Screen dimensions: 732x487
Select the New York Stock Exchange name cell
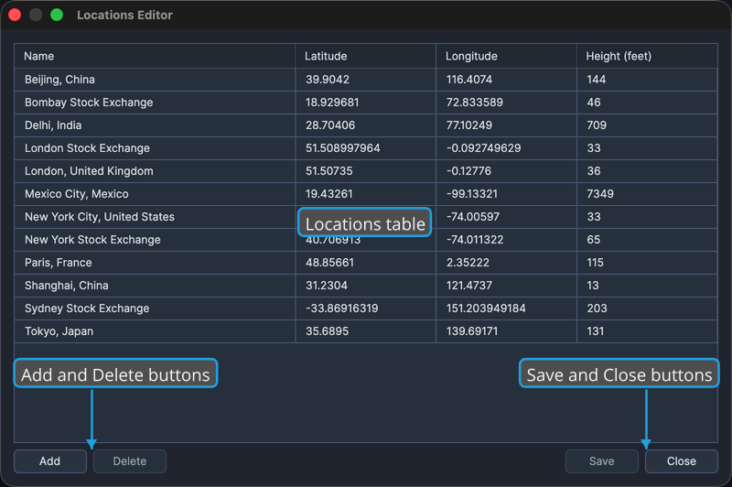pyautogui.click(x=155, y=240)
